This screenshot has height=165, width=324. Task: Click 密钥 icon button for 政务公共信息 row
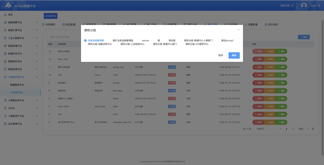(x=270, y=51)
